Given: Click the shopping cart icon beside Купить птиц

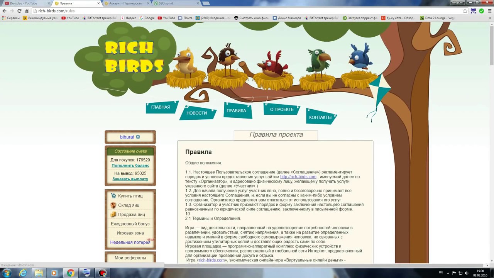Looking at the screenshot, I should pyautogui.click(x=113, y=196).
